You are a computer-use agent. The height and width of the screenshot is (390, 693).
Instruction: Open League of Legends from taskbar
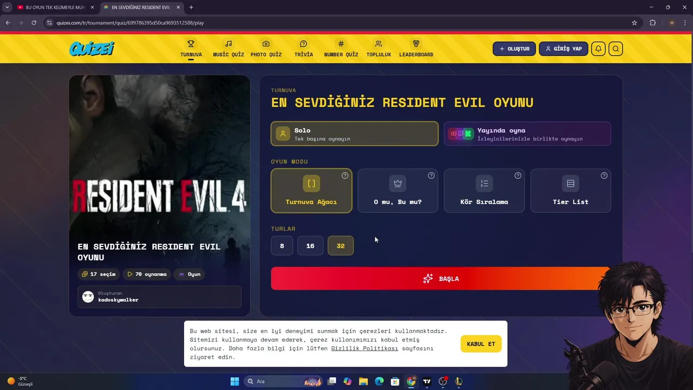pyautogui.click(x=459, y=381)
